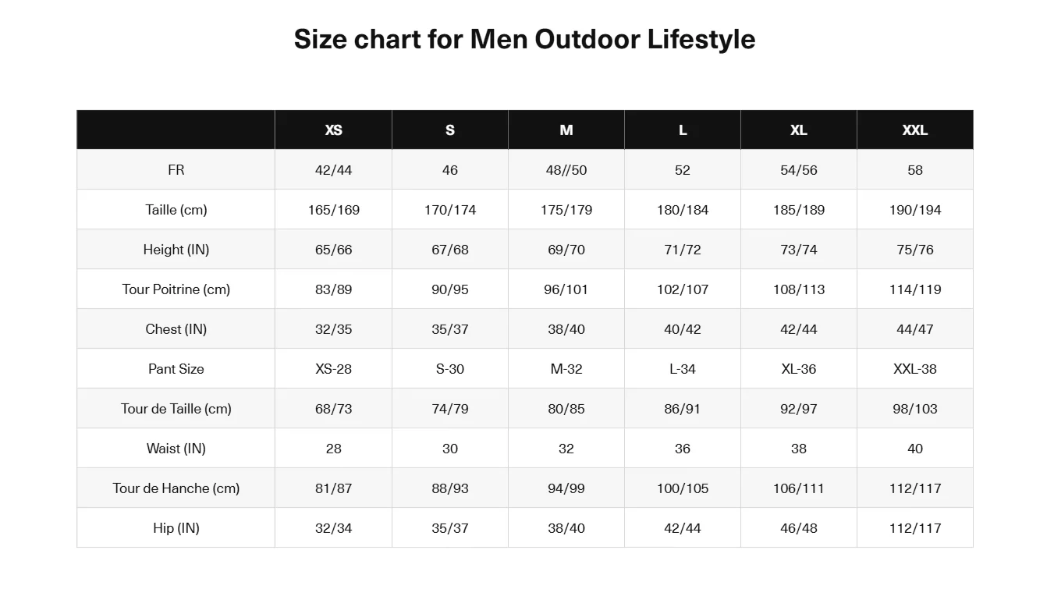Screen dimensions: 1047x607
Task: Click the Height (IN) row label
Action: pos(176,250)
